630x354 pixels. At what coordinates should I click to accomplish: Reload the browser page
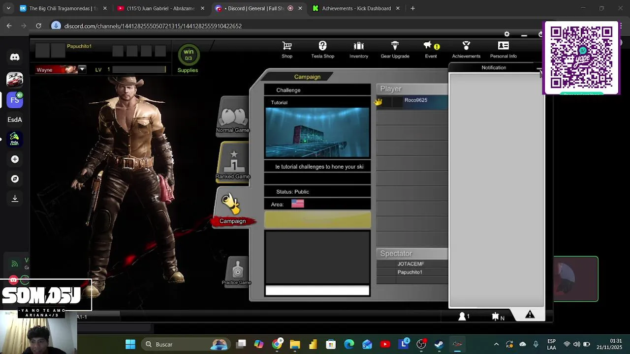(38, 26)
